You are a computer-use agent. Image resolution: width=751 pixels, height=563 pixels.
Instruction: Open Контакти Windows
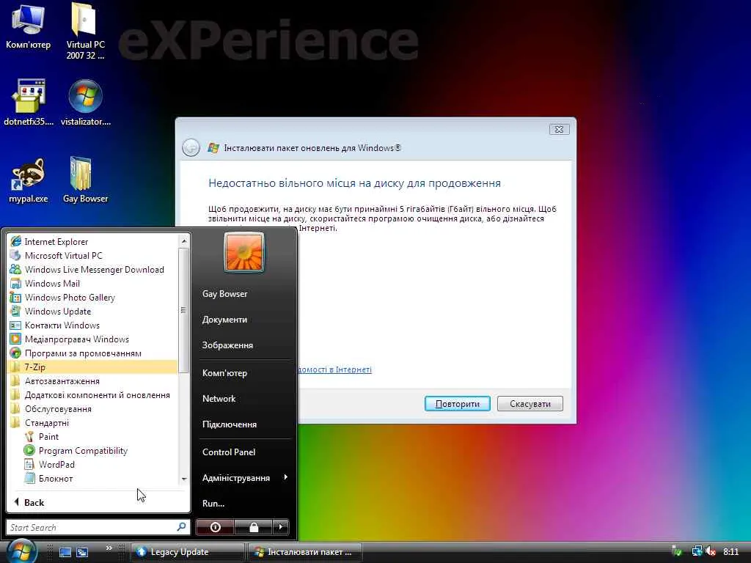(x=93, y=325)
